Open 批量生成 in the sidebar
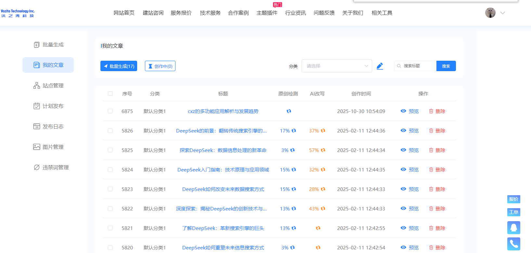Viewport: 531px width, 253px height. point(48,44)
